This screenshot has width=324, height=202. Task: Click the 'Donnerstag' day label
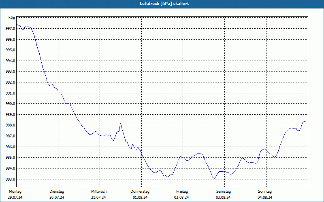point(140,191)
